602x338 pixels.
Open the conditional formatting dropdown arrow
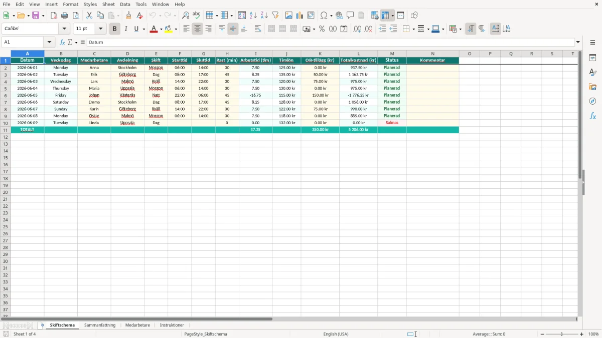point(460,29)
